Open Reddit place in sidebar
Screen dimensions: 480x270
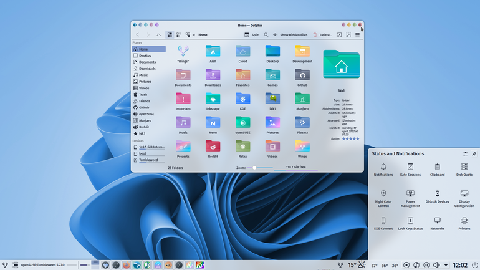149,127
